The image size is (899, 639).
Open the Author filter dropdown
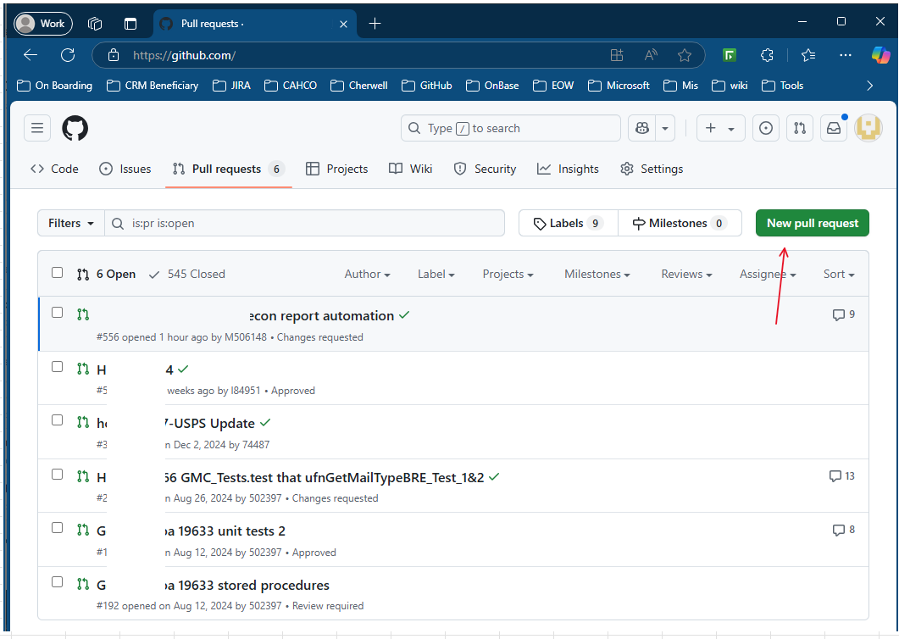(x=367, y=274)
